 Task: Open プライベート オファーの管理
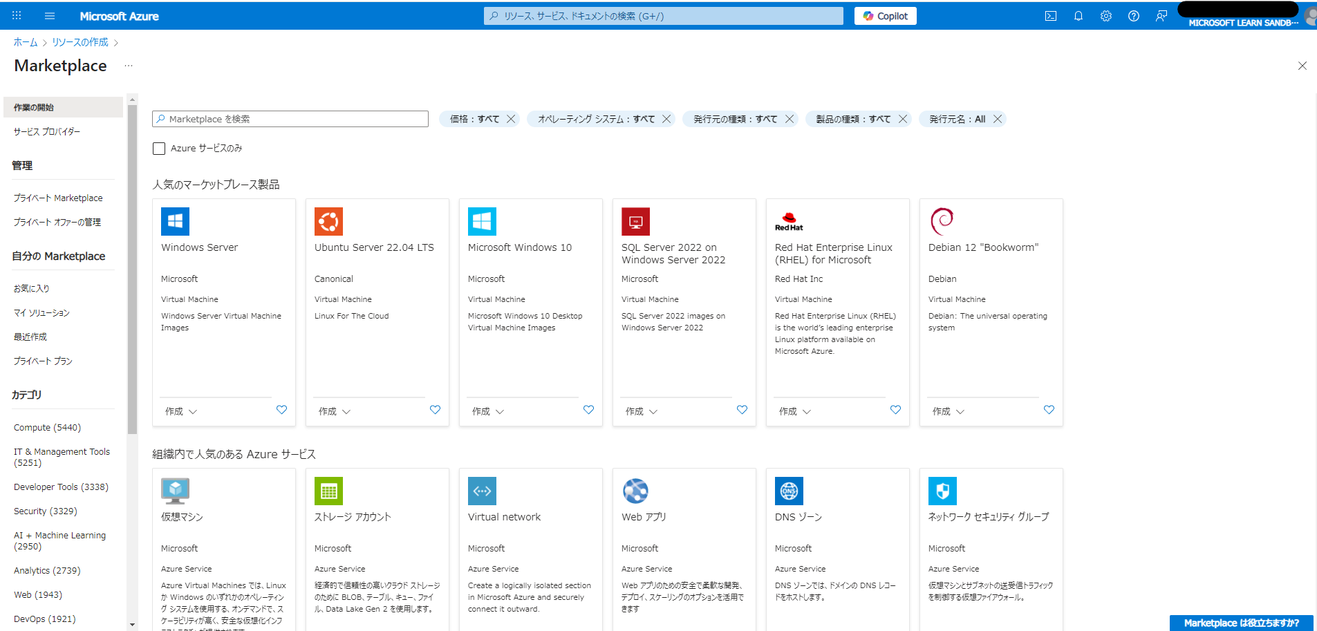57,222
